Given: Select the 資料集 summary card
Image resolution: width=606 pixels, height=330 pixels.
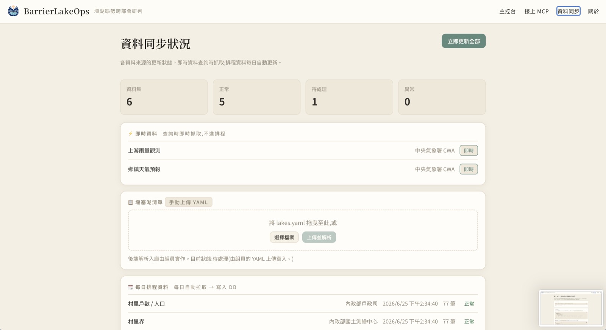Looking at the screenshot, I should (164, 97).
